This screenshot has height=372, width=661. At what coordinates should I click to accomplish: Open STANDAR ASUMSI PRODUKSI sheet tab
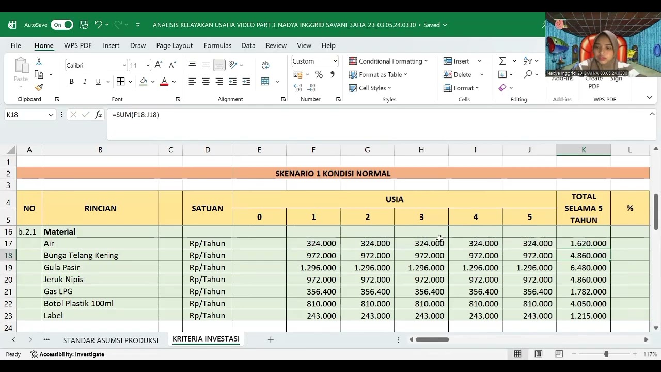click(x=111, y=340)
